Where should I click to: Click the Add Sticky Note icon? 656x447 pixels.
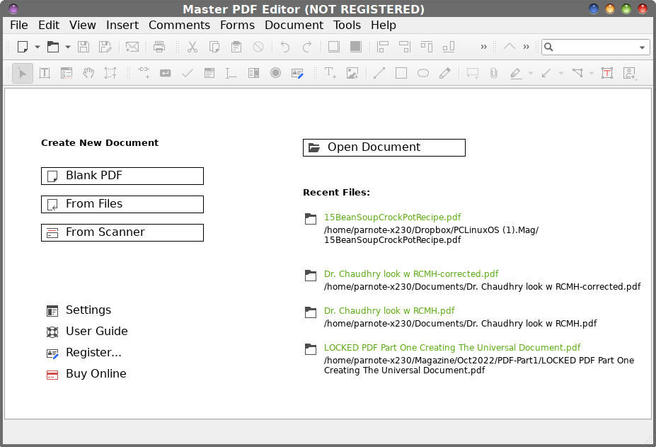[x=473, y=73]
